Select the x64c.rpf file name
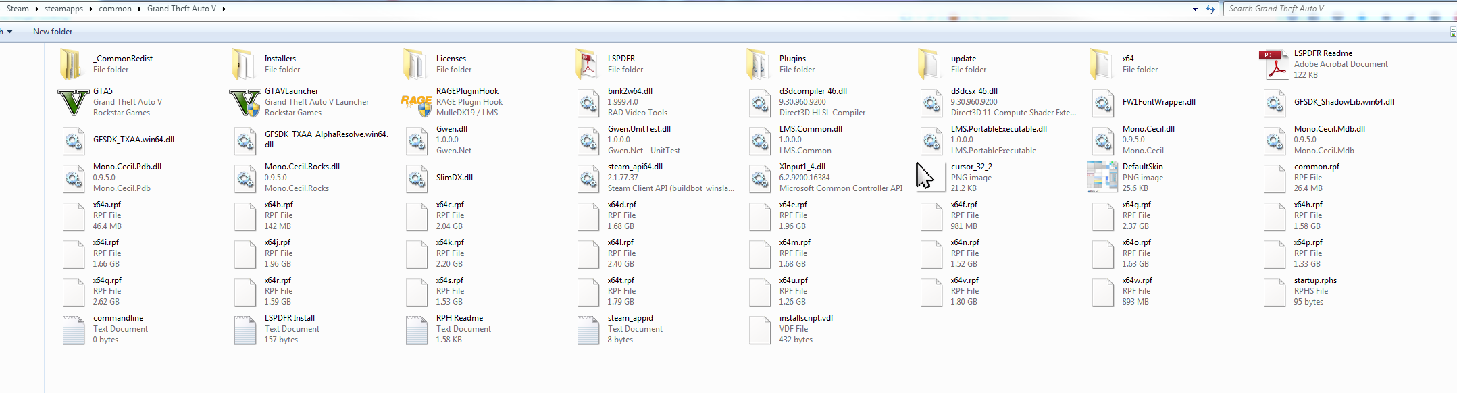1457x393 pixels. pyautogui.click(x=450, y=205)
